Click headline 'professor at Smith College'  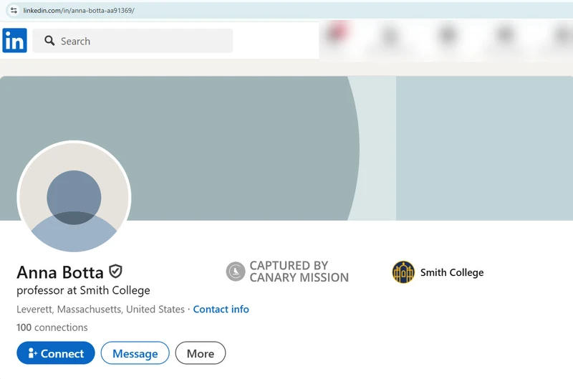coord(83,291)
